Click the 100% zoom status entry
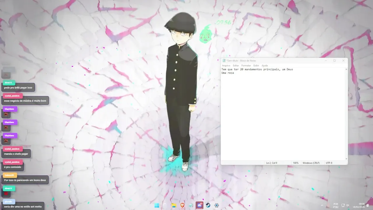This screenshot has height=210, width=373. [x=295, y=163]
